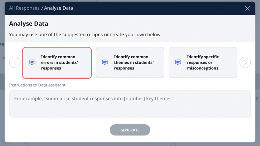Show more recipes with right arrow
This screenshot has width=260, height=146.
pos(245,62)
